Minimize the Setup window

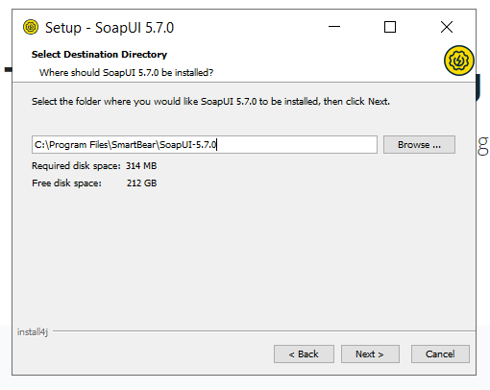coord(334,27)
